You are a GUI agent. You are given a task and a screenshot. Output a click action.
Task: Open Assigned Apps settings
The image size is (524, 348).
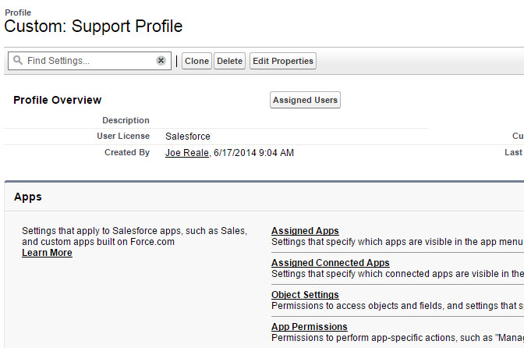tap(305, 231)
